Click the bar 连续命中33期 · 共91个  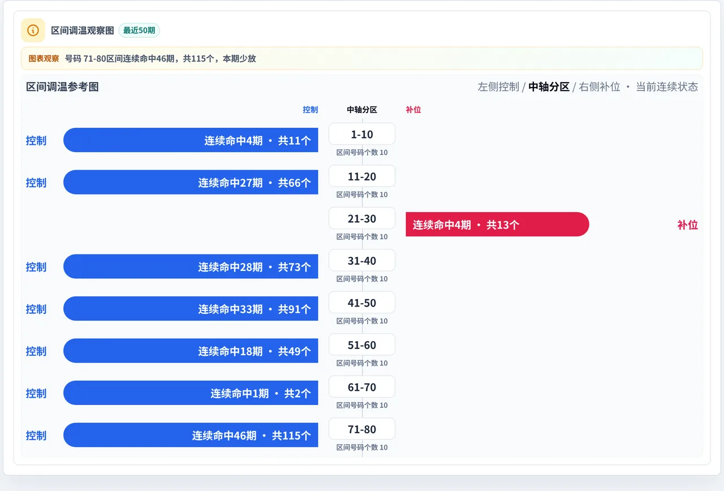point(191,309)
